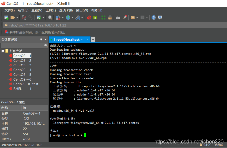
Task: Close the root@localhost tab
Action: click(87, 39)
